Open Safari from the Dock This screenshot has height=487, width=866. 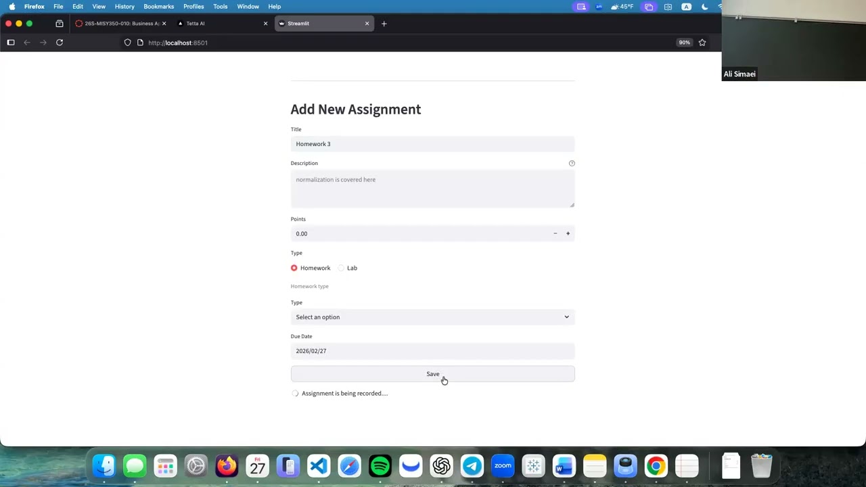[350, 466]
